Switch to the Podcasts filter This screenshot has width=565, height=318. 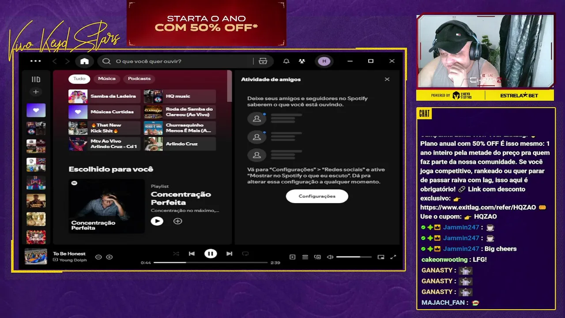[x=139, y=79]
